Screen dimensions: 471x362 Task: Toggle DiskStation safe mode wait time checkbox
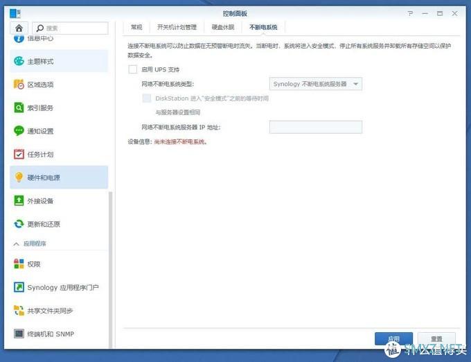pos(147,98)
